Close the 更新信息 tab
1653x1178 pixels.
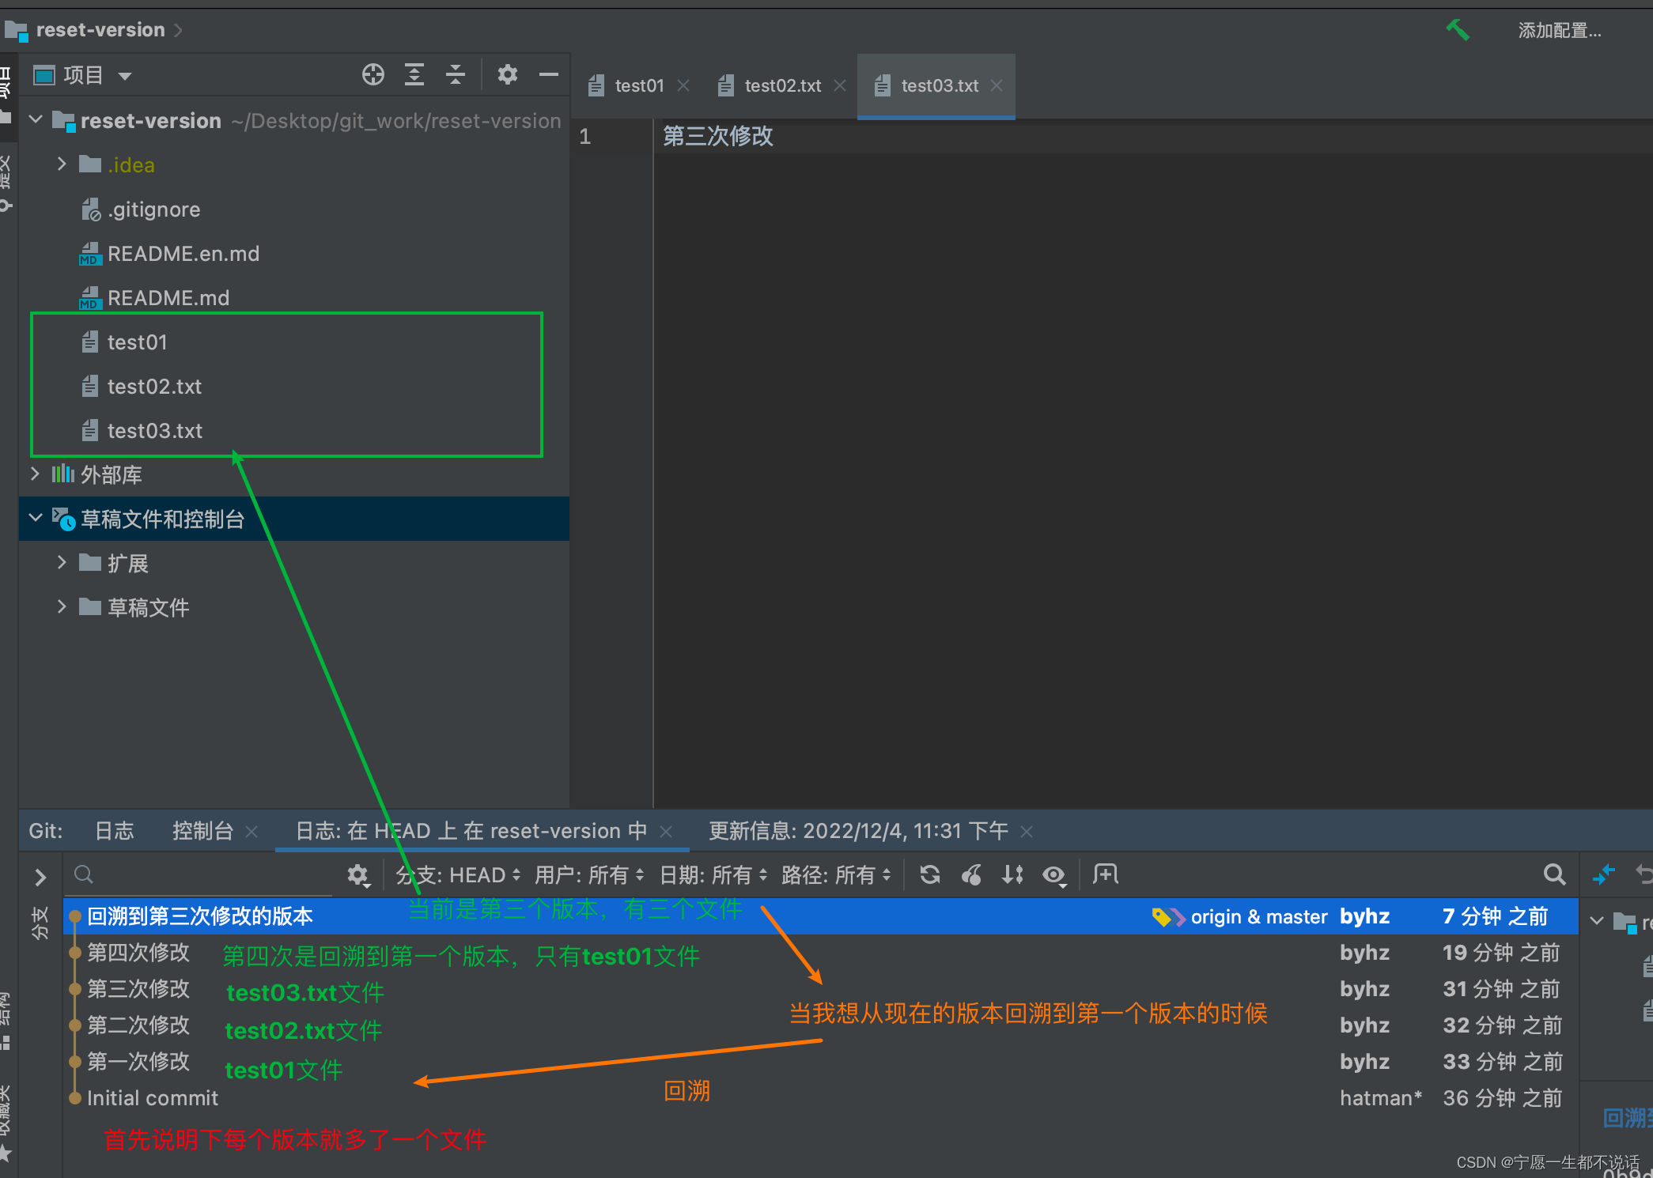point(1027,832)
